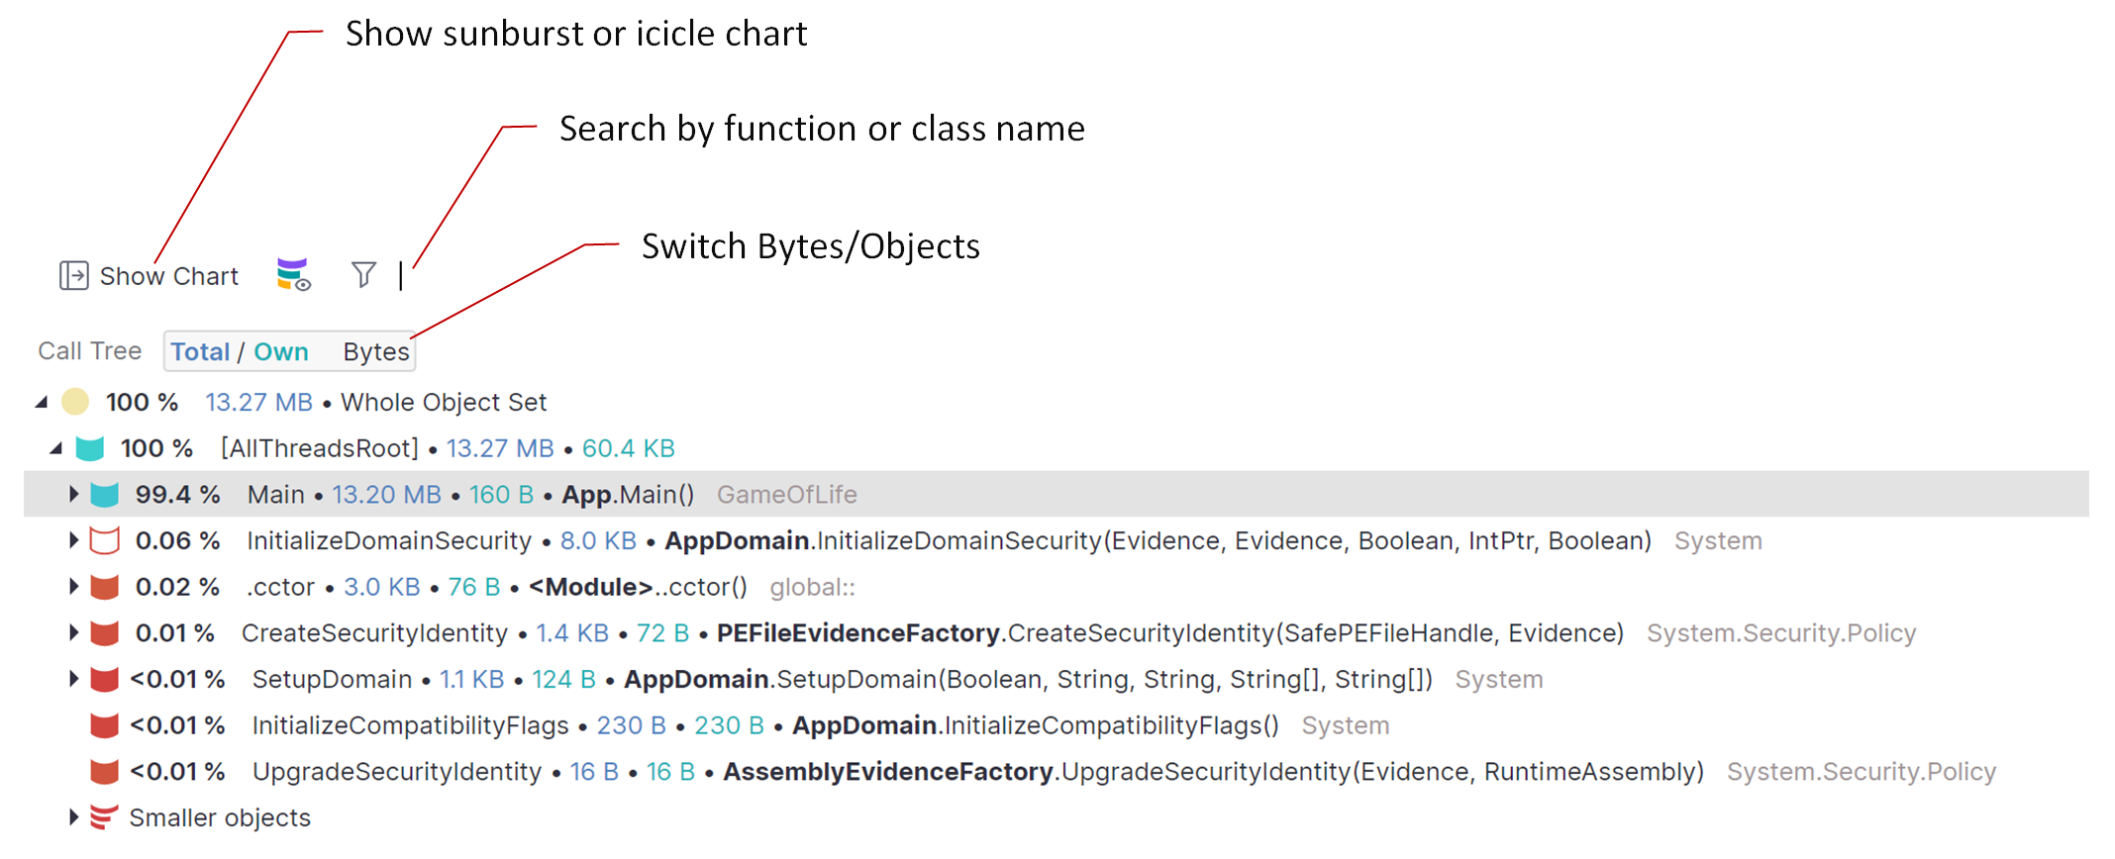Click the orange .cctor node icon
This screenshot has height=859, width=2115.
104,587
